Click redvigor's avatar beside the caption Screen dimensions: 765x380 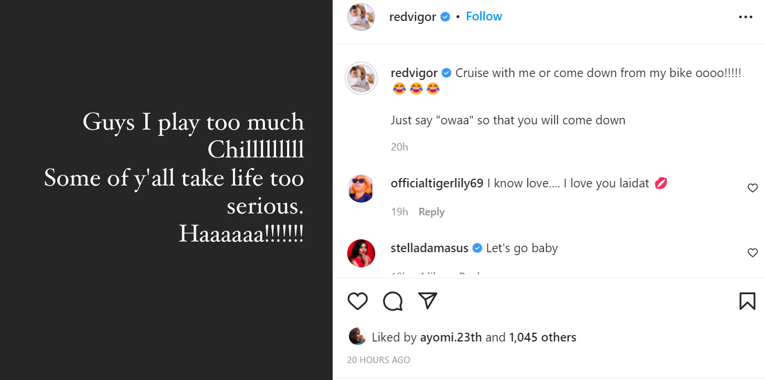point(361,78)
